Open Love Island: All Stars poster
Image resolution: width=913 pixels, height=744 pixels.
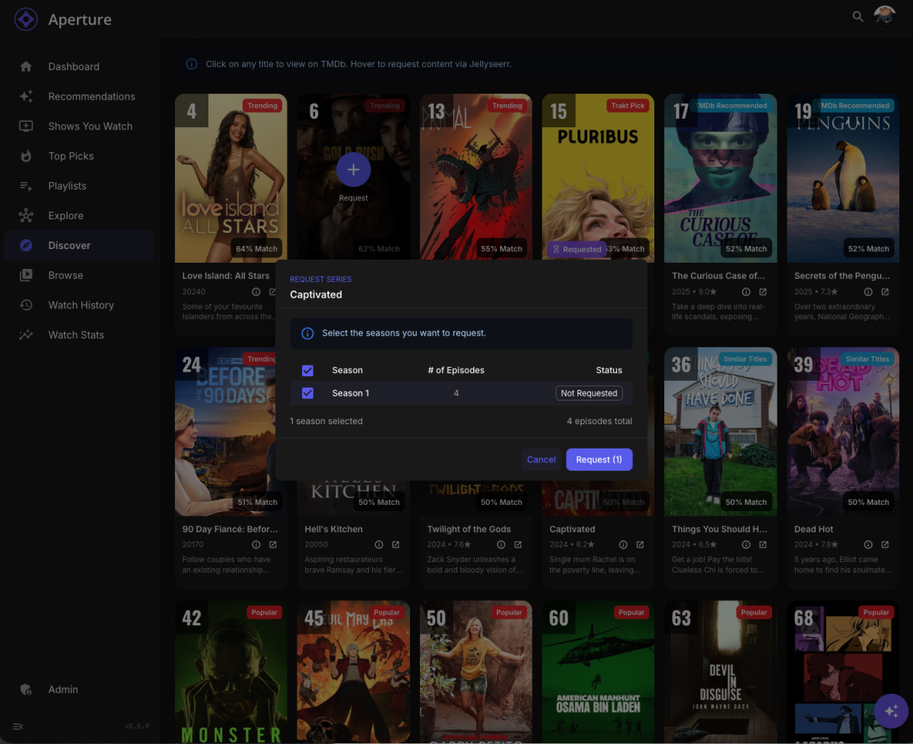click(x=231, y=178)
